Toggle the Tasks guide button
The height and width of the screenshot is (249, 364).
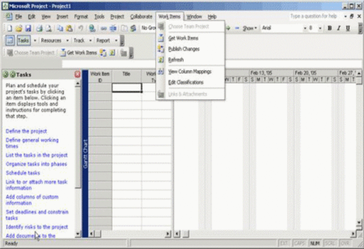pos(23,40)
